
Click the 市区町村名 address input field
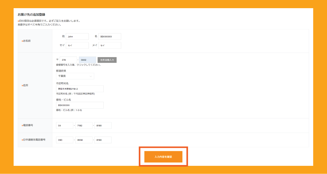pos(80,89)
